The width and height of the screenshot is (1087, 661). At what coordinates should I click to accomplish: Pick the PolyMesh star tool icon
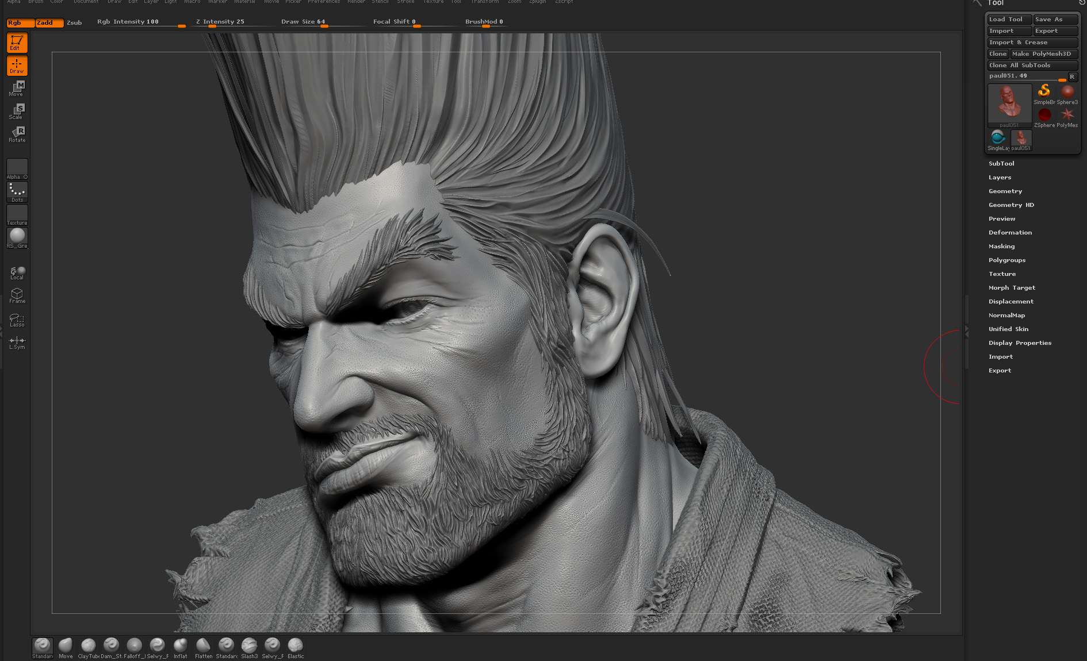[1067, 117]
